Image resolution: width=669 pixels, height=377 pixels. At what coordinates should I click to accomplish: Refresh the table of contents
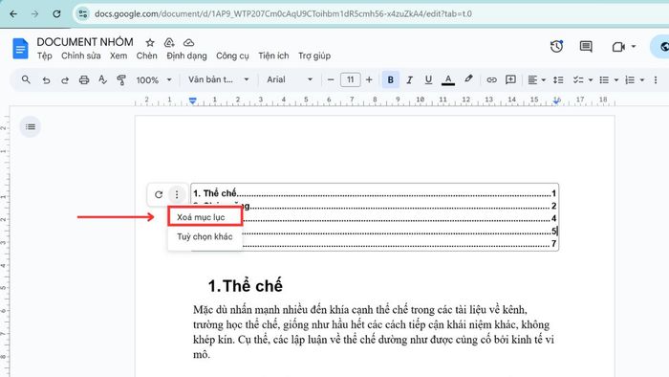coord(159,194)
